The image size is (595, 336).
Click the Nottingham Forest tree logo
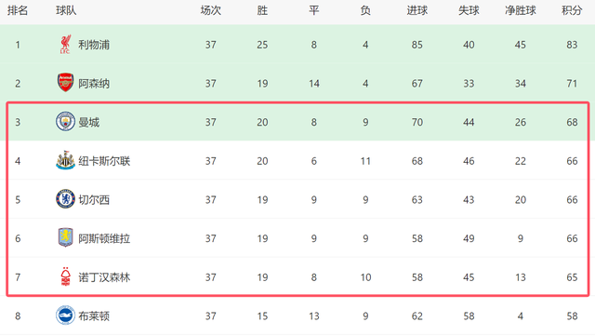(x=65, y=276)
